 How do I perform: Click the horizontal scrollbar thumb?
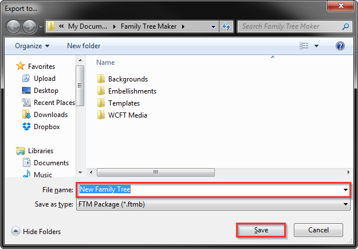(x=156, y=172)
